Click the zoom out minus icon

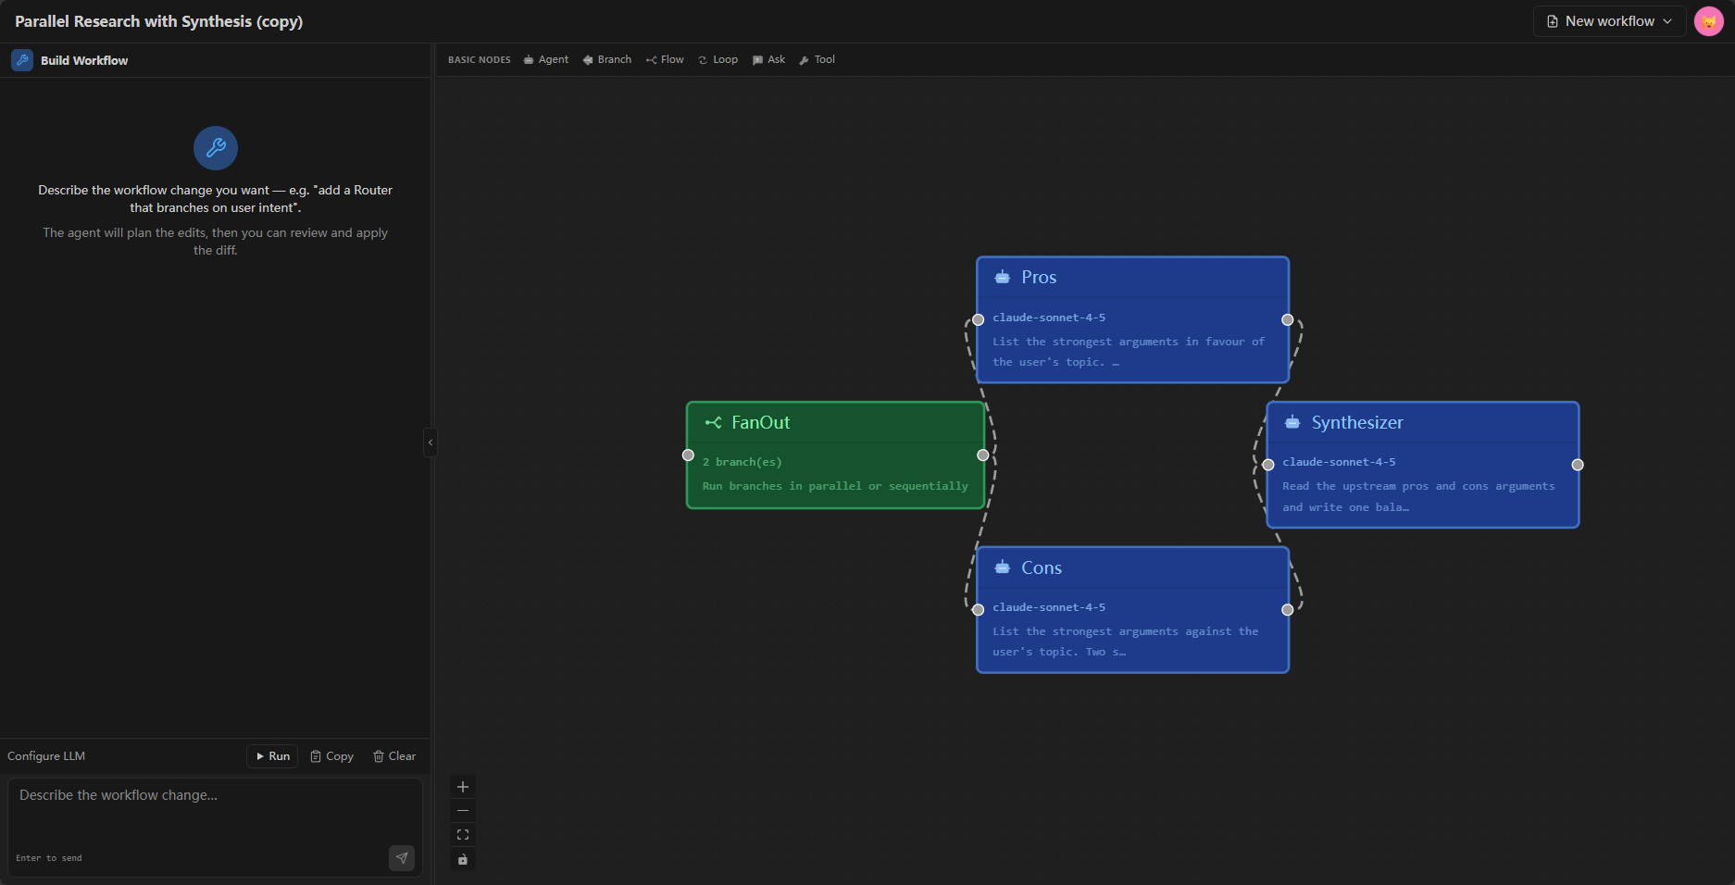point(463,811)
